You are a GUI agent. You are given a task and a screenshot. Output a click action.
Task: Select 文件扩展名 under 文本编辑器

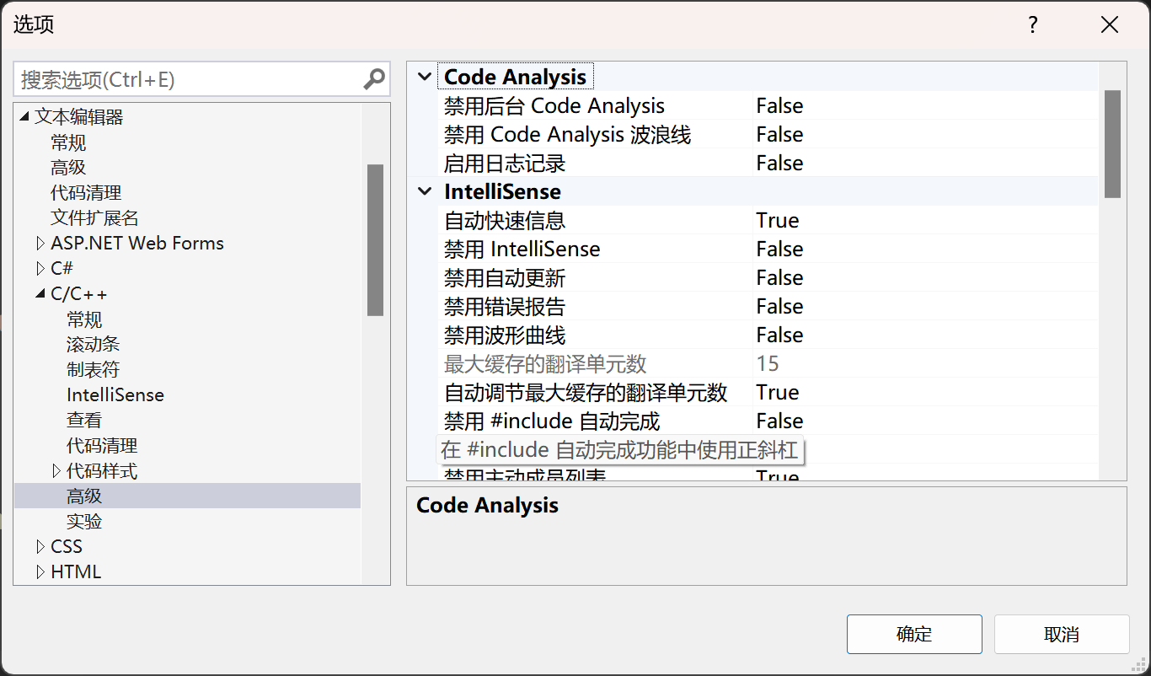tap(94, 218)
